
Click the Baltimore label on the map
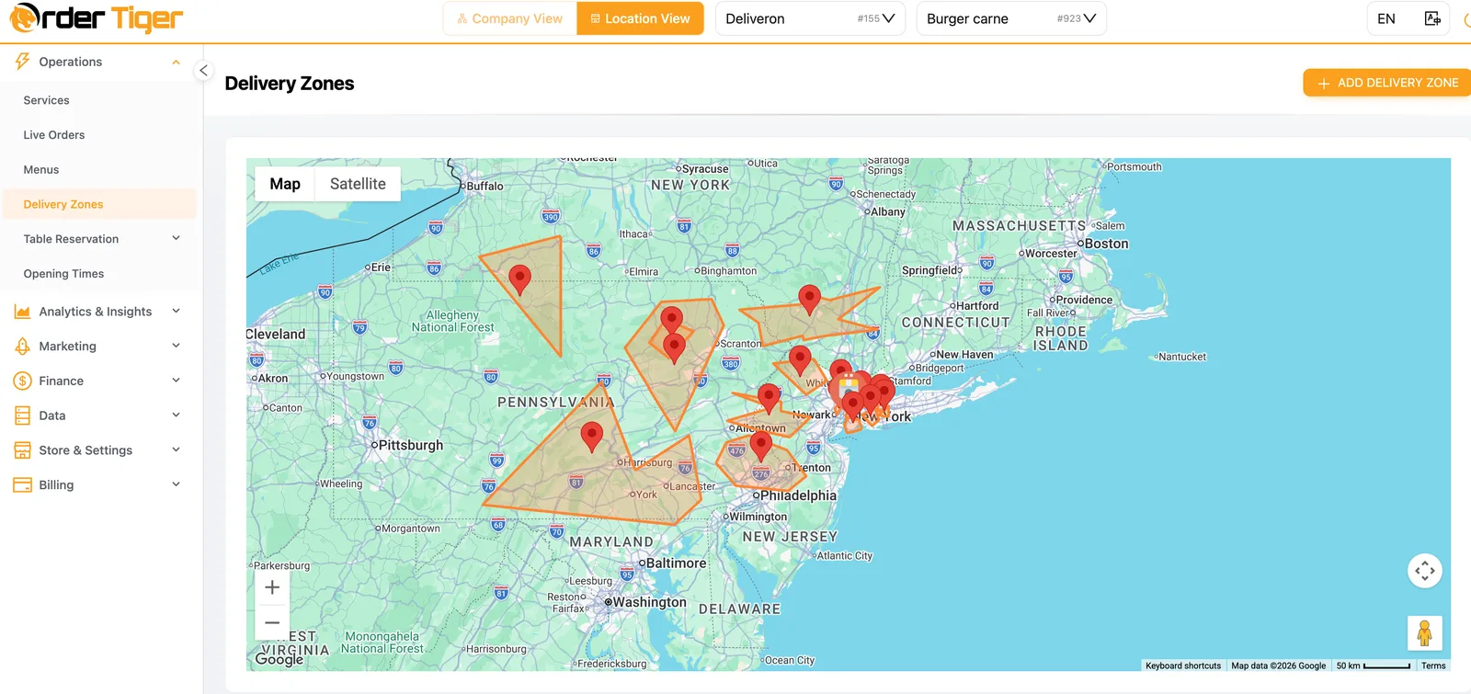[677, 563]
